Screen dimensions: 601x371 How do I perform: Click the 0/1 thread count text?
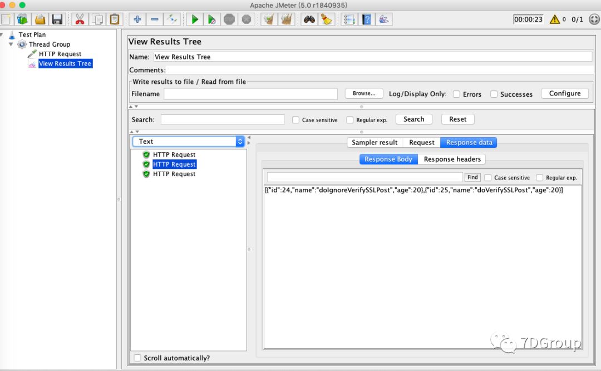coord(577,19)
